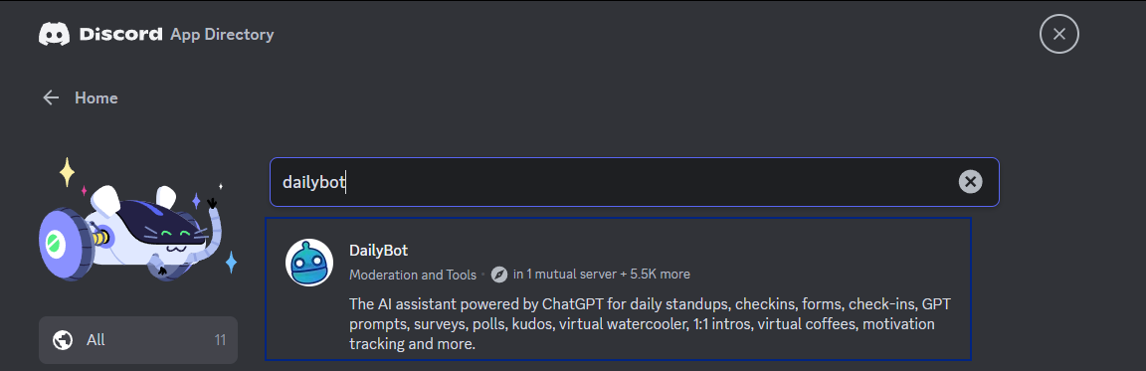Open the mutual server count text
Screen dimensions: 1146x371
602,275
